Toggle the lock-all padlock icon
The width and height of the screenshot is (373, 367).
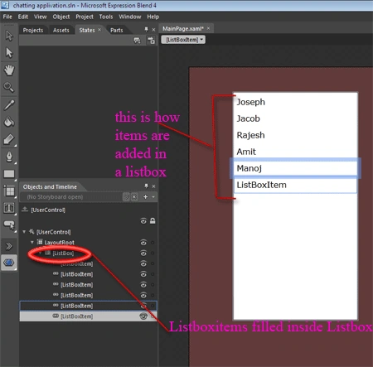click(x=153, y=220)
